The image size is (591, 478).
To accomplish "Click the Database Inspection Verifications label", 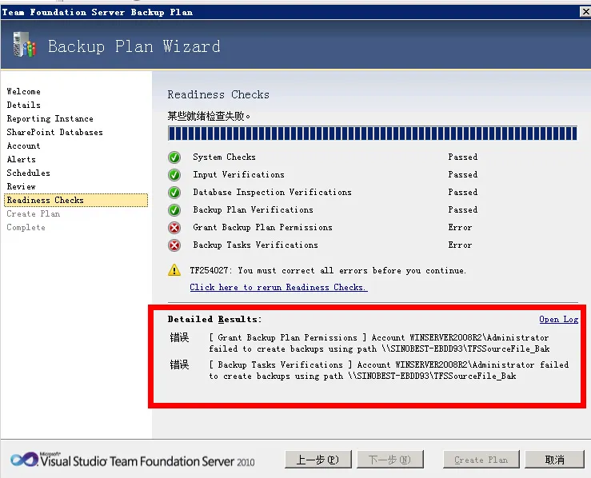I will pyautogui.click(x=272, y=193).
